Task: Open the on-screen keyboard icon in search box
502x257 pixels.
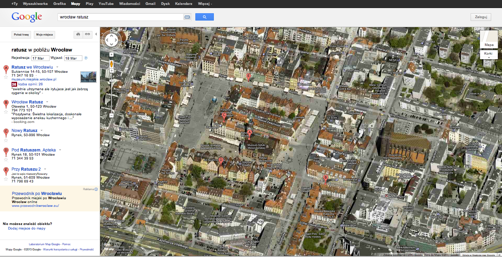Action: [187, 17]
